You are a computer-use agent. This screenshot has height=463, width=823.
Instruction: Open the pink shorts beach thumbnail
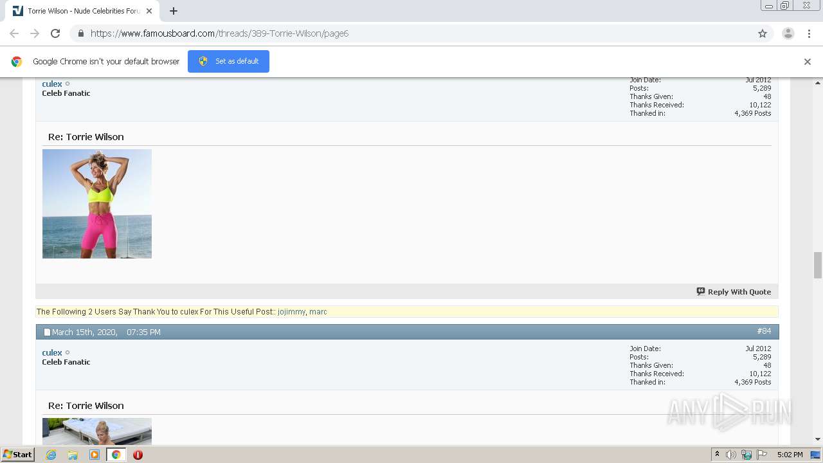[x=97, y=204]
